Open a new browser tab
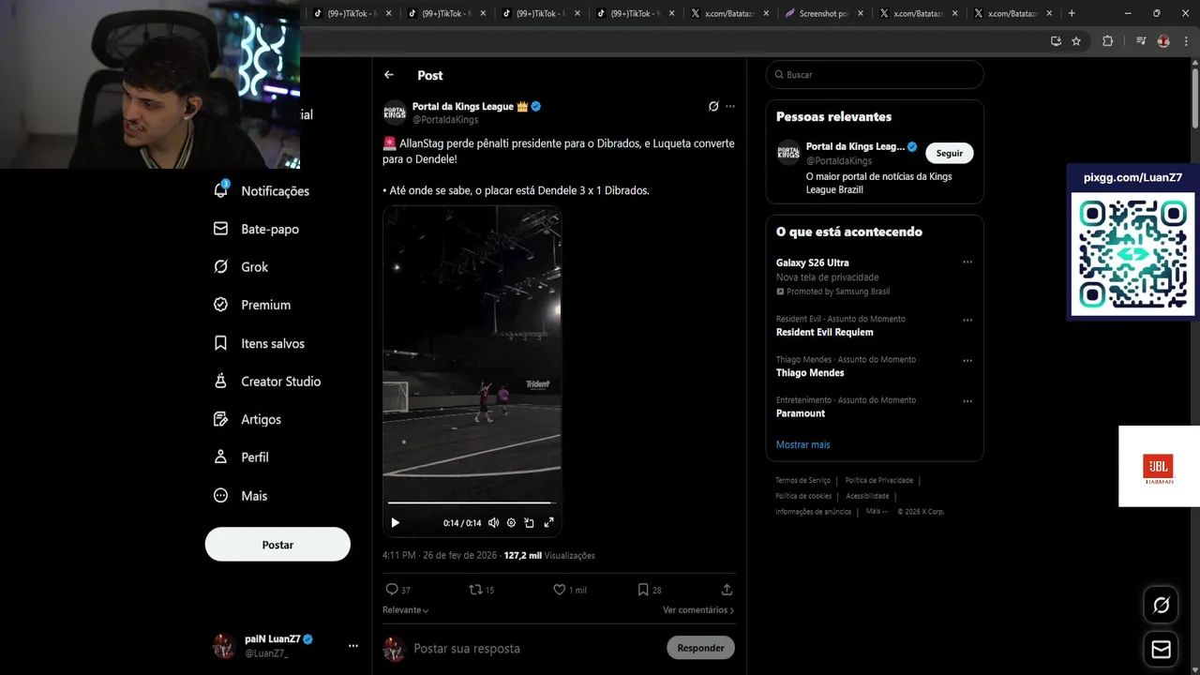This screenshot has width=1200, height=675. click(x=1072, y=13)
